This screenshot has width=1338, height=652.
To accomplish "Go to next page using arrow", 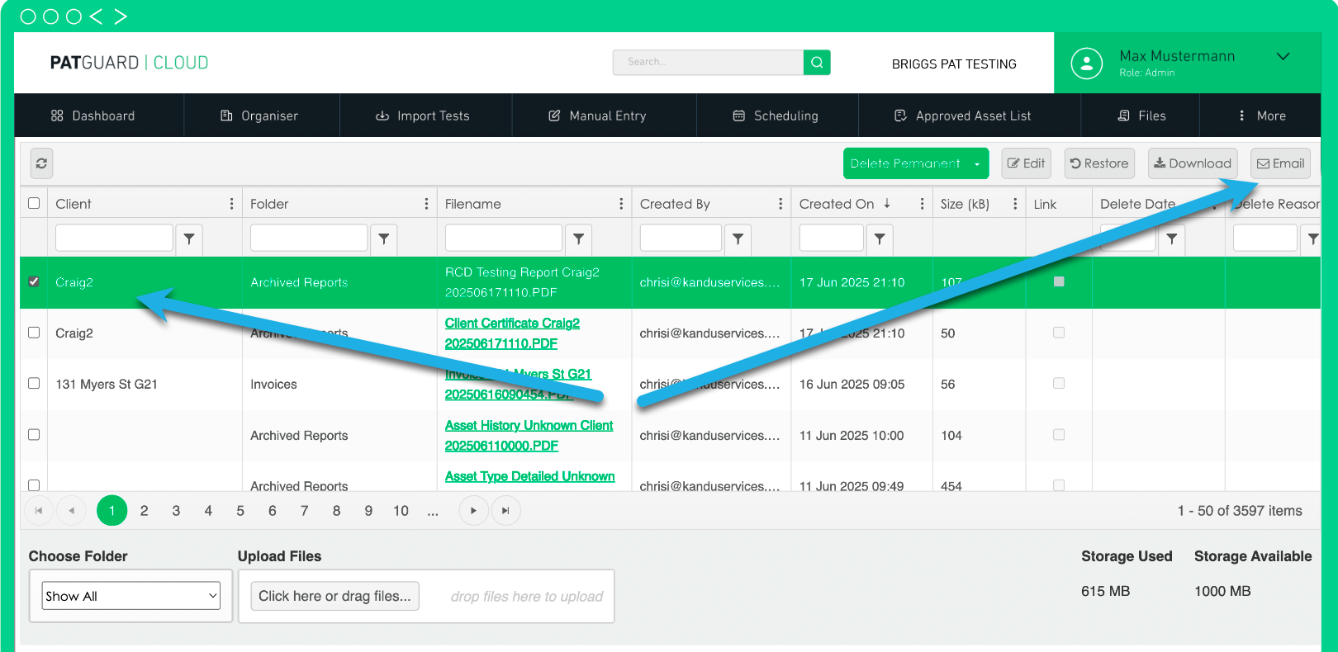I will [472, 511].
